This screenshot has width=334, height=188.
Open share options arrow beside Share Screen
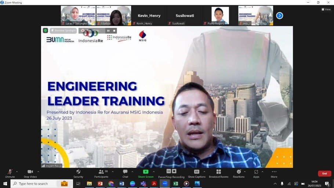coord(153,171)
